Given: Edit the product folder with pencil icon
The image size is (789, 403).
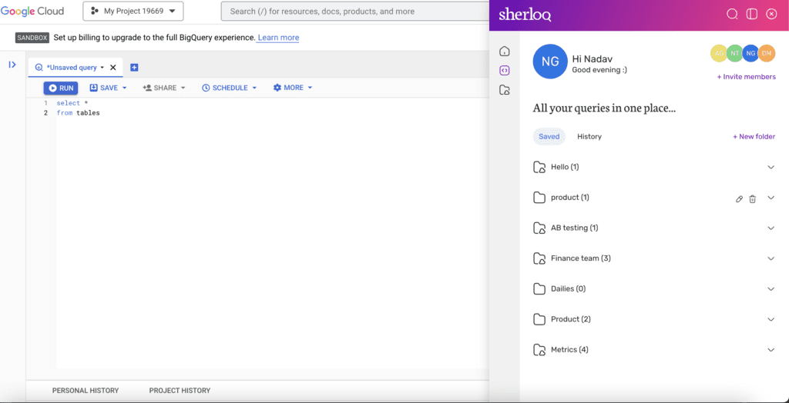Looking at the screenshot, I should [739, 199].
